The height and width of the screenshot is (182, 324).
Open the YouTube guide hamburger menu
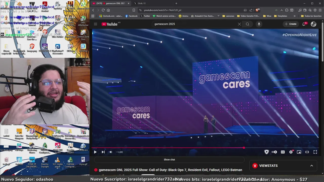95,24
